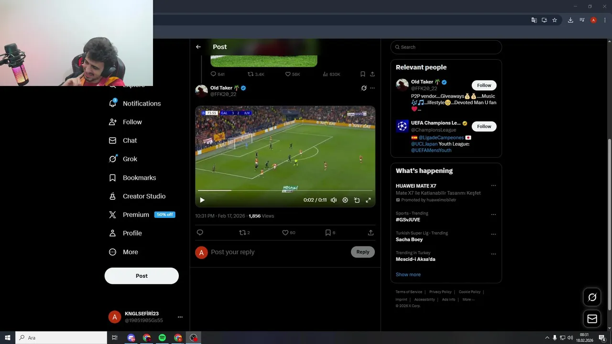Focus the Post your reply field
The width and height of the screenshot is (612, 344).
[x=279, y=252]
